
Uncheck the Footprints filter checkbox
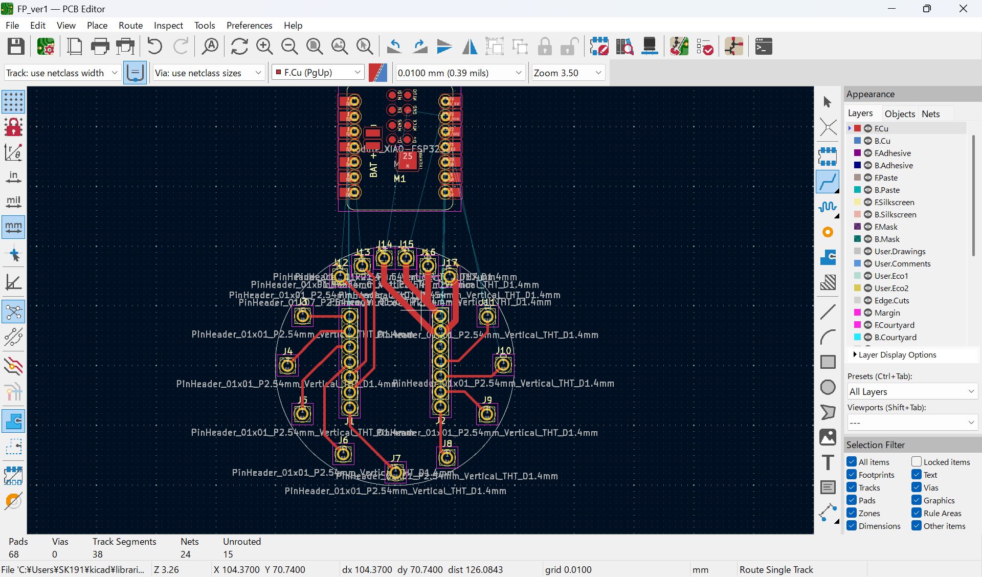tap(852, 475)
